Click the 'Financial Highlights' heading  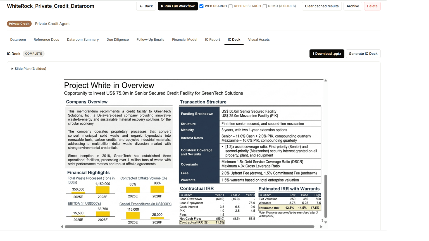tap(89, 172)
